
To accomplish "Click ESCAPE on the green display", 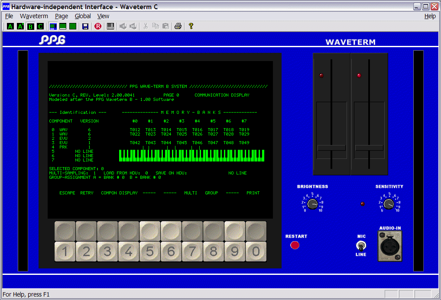I will coord(67,193).
